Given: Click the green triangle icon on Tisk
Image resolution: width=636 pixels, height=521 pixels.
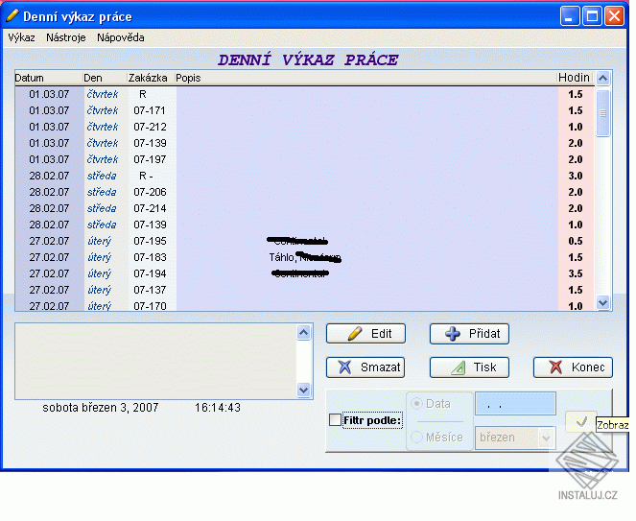Looking at the screenshot, I should 459,367.
